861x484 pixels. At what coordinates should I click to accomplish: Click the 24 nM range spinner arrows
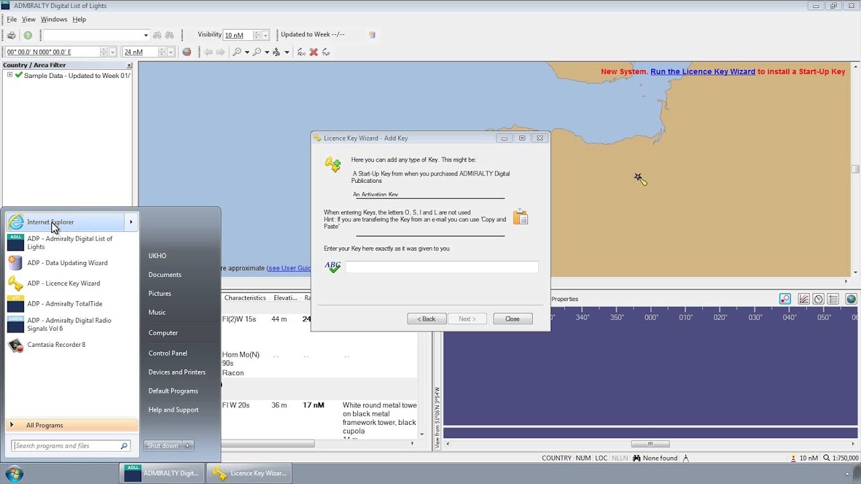pos(162,52)
